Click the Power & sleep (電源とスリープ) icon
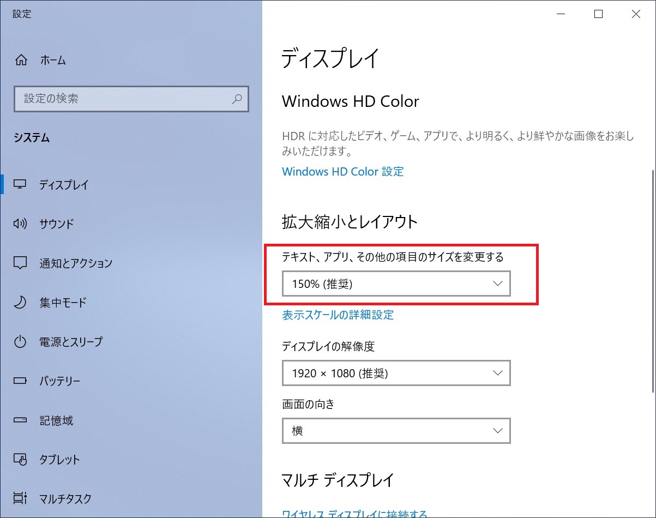 [x=20, y=342]
